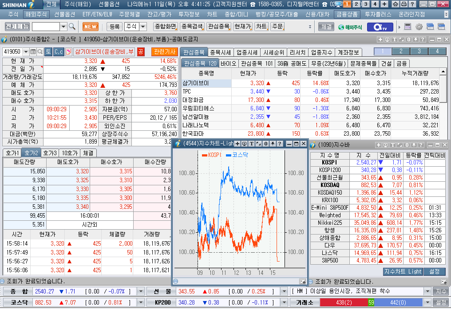Expand the 선물 ticker dropdown
The width and height of the screenshot is (451, 309).
pyautogui.click(x=284, y=291)
